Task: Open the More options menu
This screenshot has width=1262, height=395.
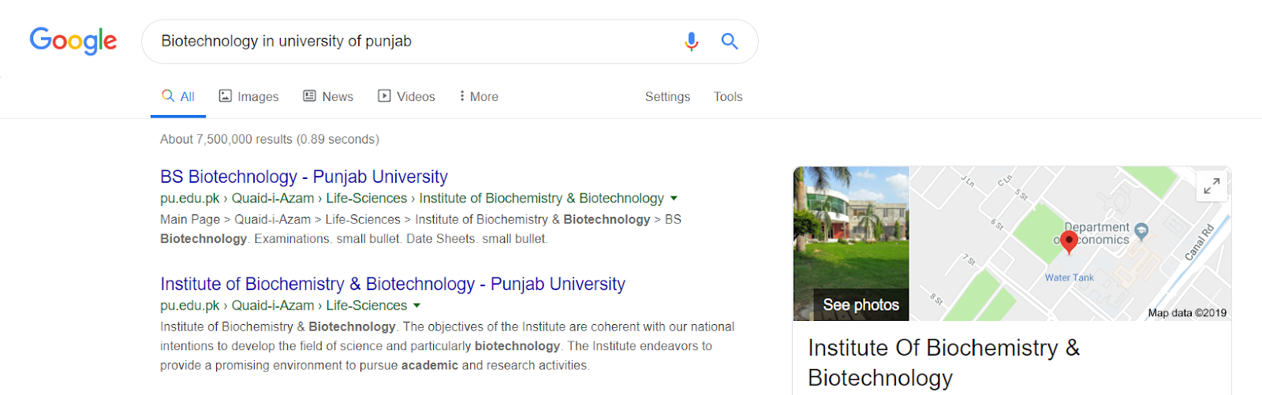Action: (479, 96)
